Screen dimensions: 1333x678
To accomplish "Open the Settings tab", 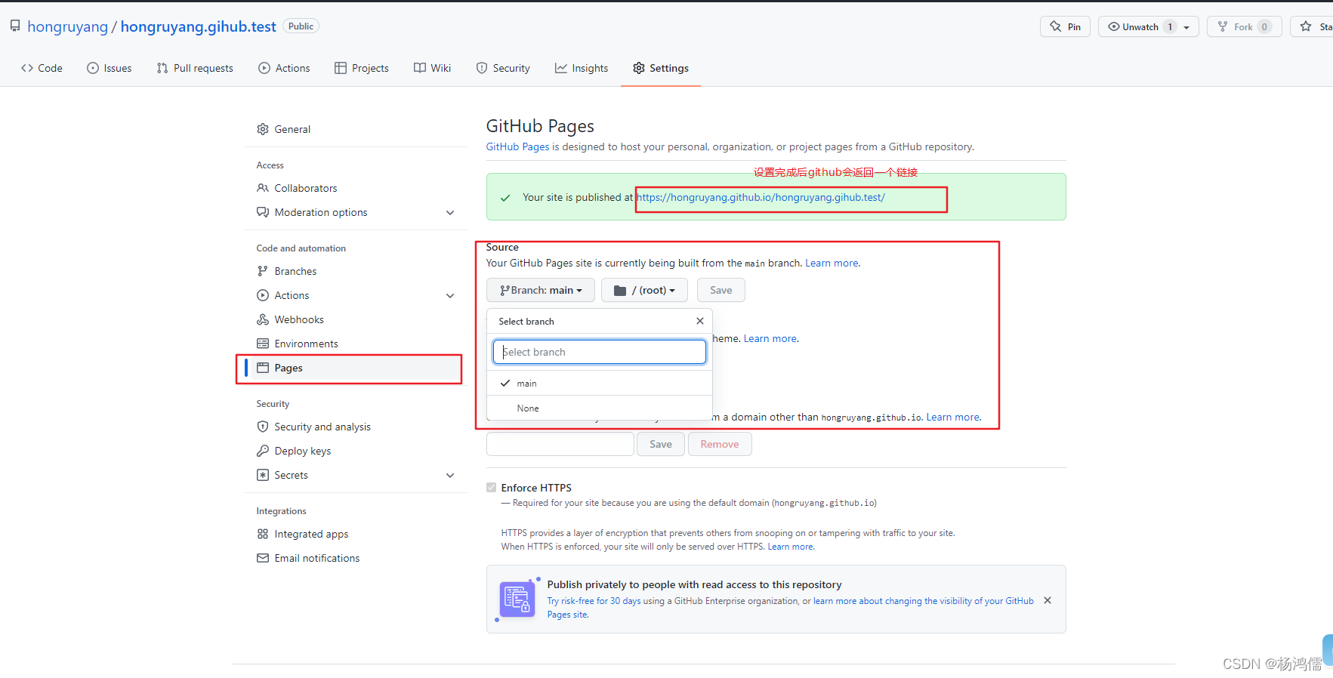I will (x=661, y=68).
